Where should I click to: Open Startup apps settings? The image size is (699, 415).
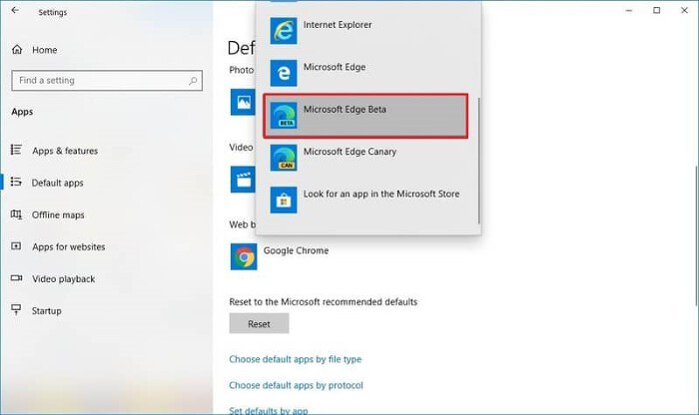pos(46,311)
